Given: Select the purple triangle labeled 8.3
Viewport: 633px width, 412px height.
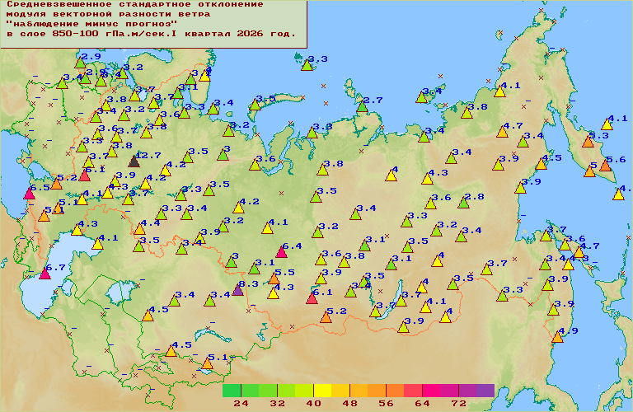Looking at the screenshot, I should [238, 289].
